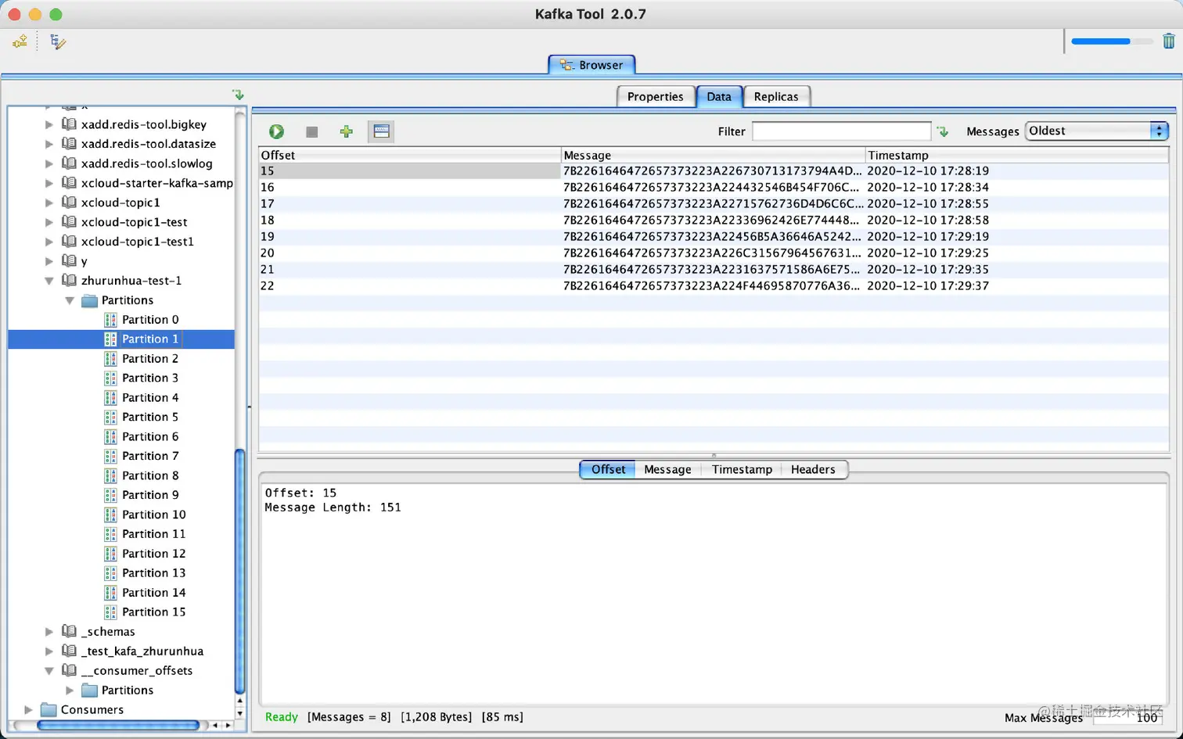Click the tree panel vertical scrollbar
The image size is (1183, 739).
[240, 571]
